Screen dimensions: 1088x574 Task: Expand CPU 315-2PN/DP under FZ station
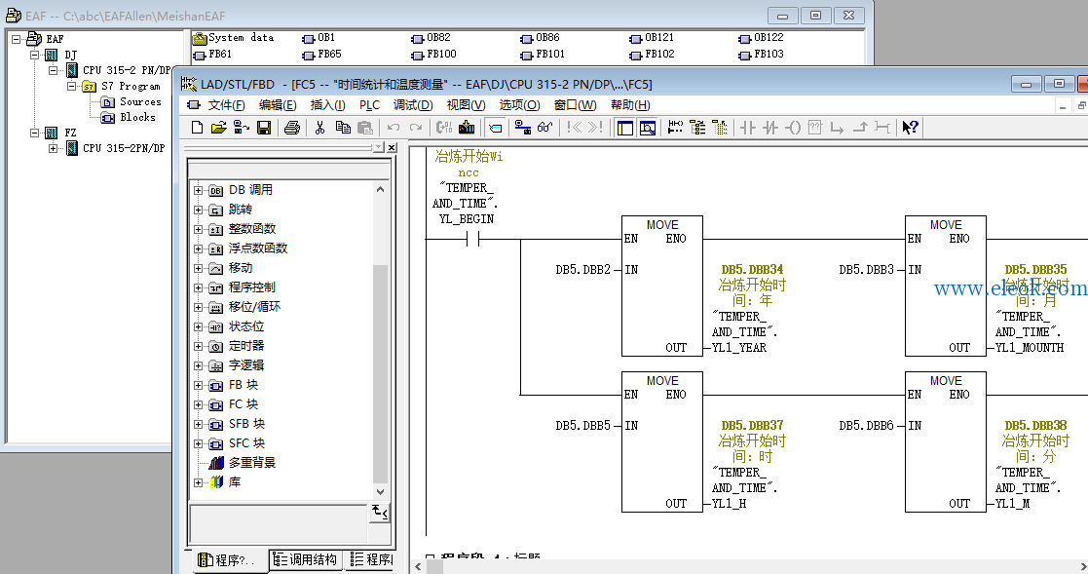pos(53,148)
